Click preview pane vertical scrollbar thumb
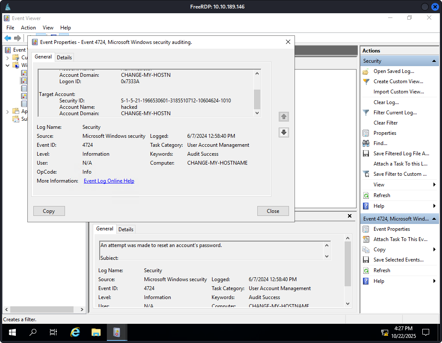This screenshot has width=442, height=343. pyautogui.click(x=348, y=264)
